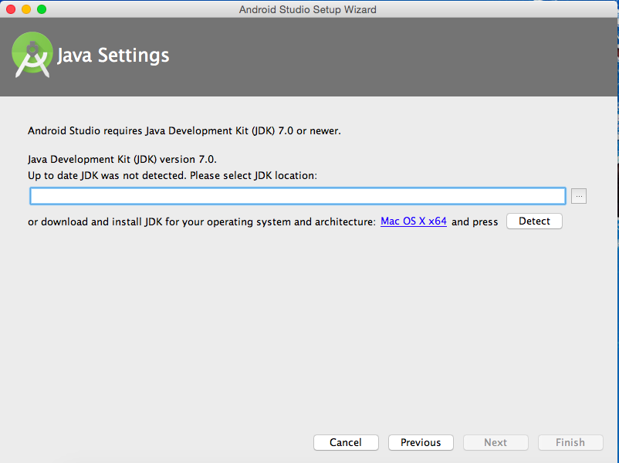Click the disabled Finish button
This screenshot has height=463, width=619.
click(570, 442)
